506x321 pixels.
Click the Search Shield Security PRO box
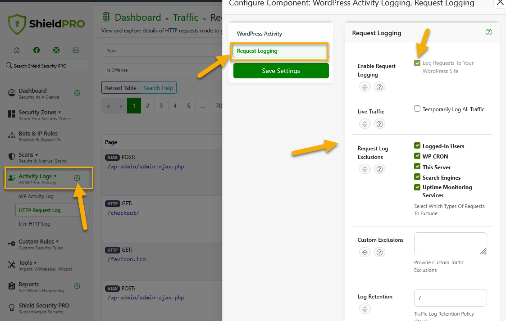click(46, 65)
